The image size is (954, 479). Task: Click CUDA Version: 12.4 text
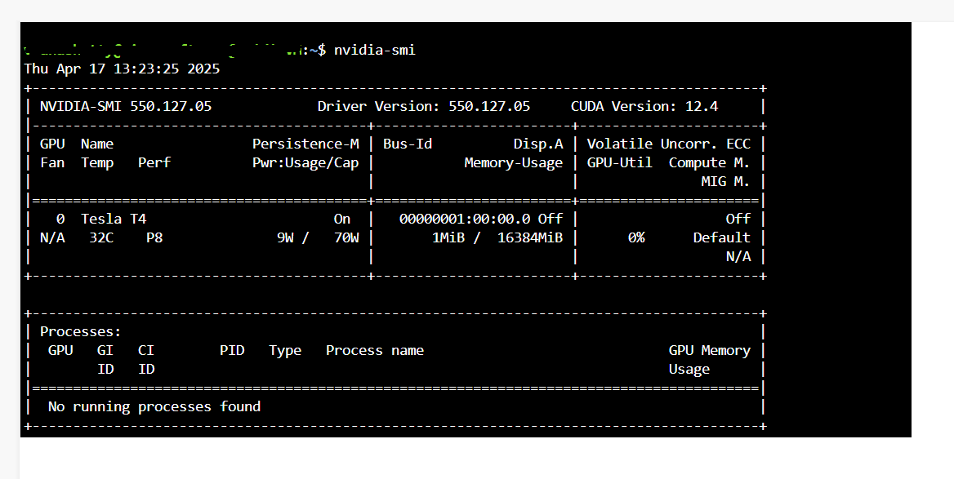644,106
